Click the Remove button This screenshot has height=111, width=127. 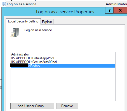67,106
